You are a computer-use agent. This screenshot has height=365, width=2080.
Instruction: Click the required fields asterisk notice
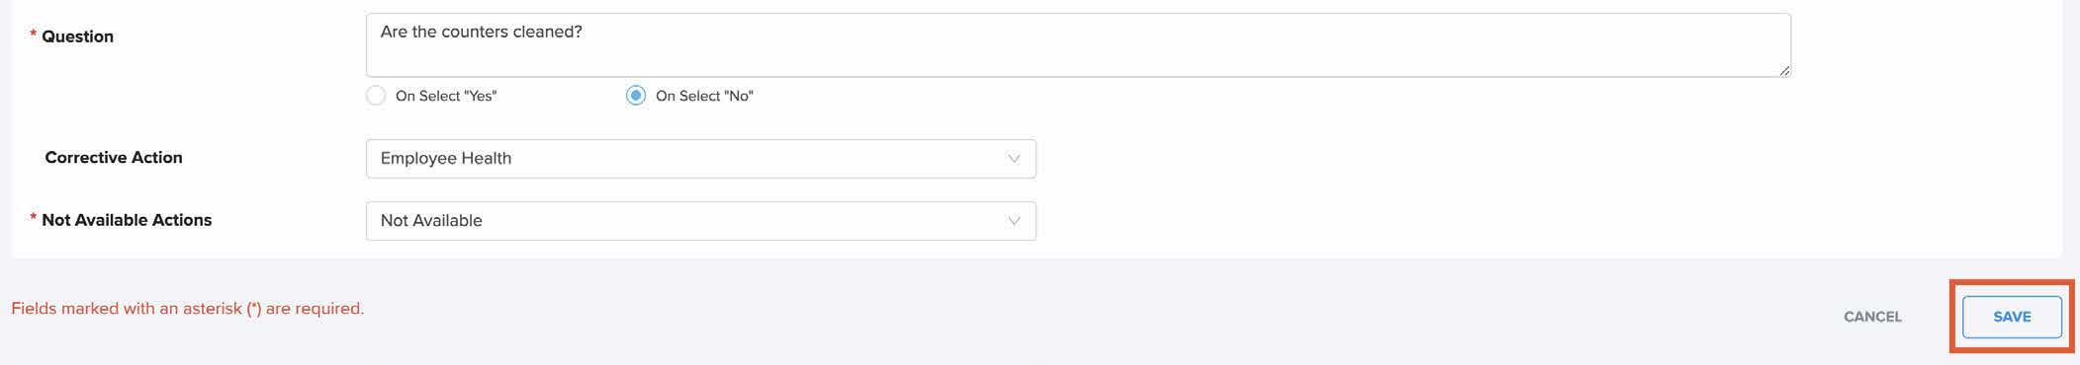[x=188, y=309]
